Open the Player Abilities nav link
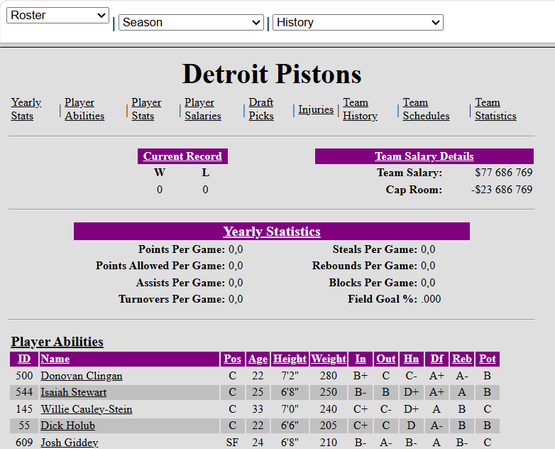The image size is (555, 449). coord(84,109)
